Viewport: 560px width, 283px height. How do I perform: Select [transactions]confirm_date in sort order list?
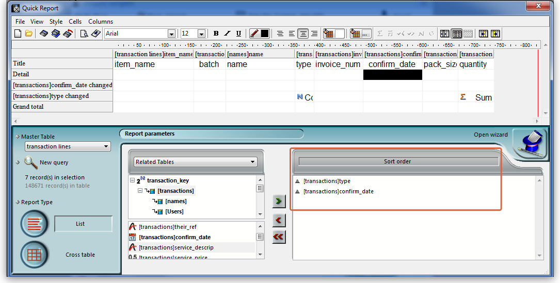tap(338, 191)
